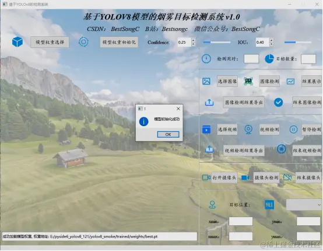Close the 模型初始化成功 dialog
The width and height of the screenshot is (323, 251).
[178, 109]
